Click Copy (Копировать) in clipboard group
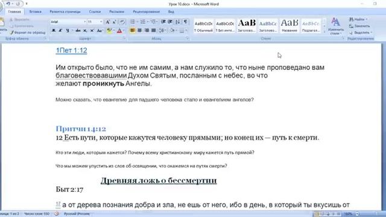Viewport: 386px width, 217px height. click(x=22, y=26)
